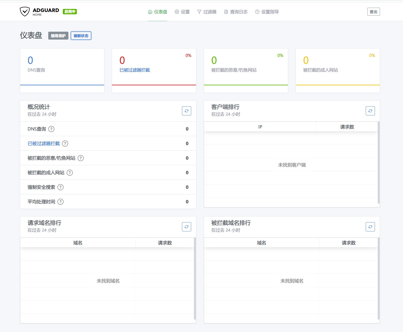The image size is (403, 332).
Task: Click help icon beside 被拦截的恶意/钓鱼网站
Action: (81, 158)
